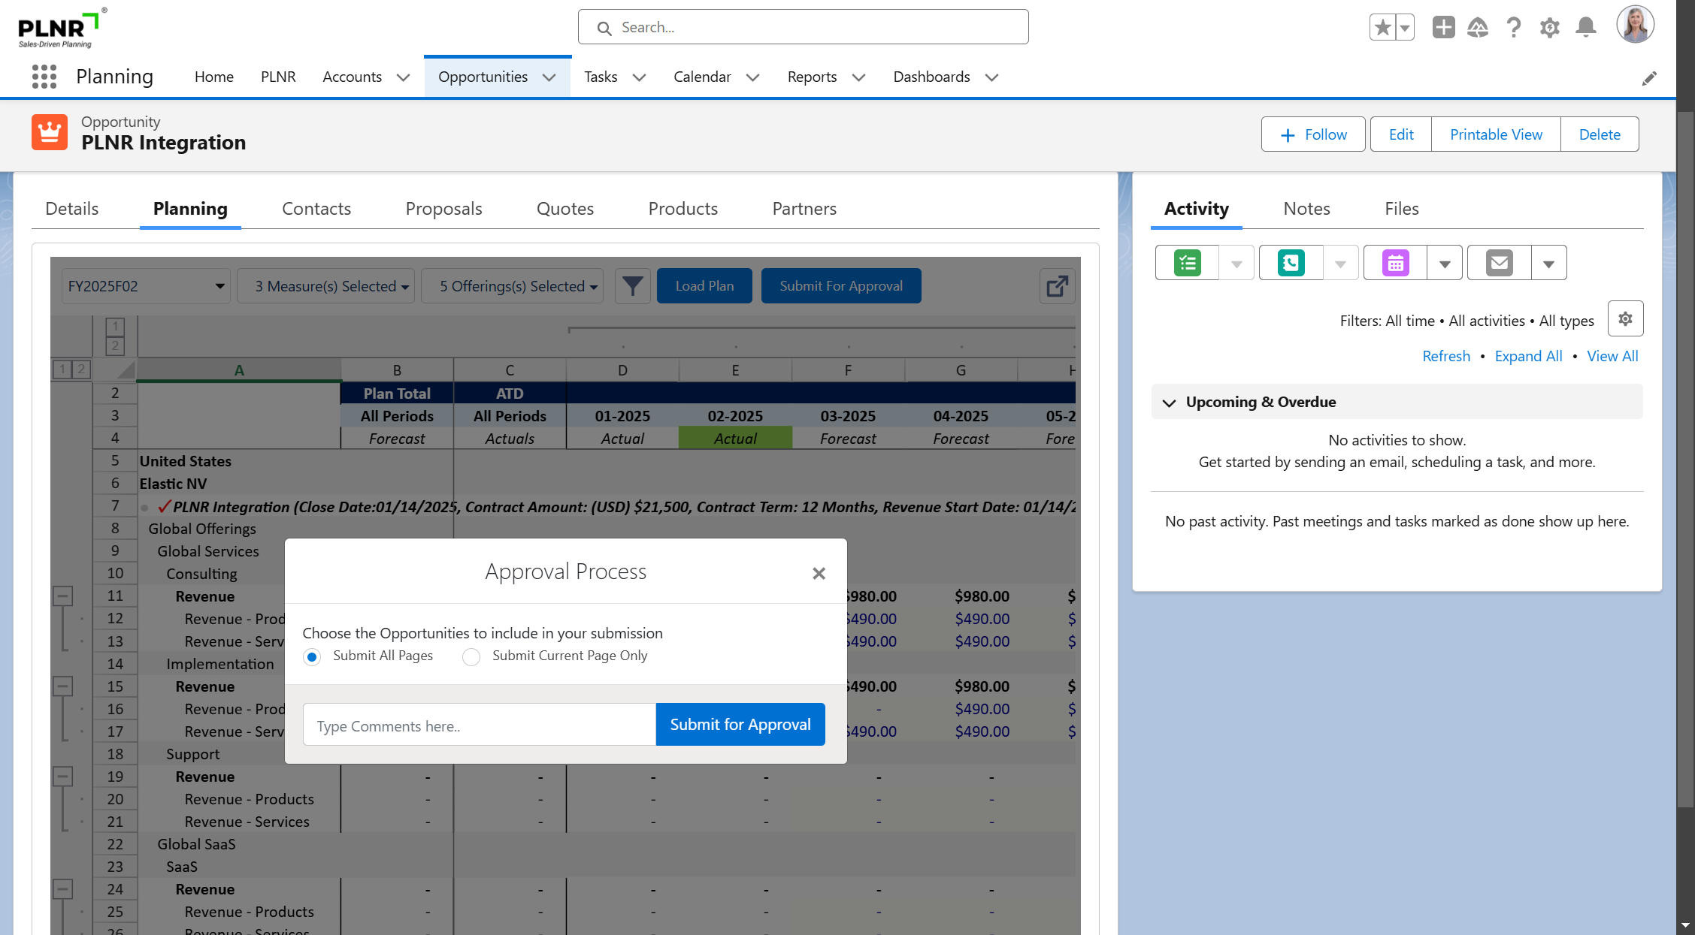Select Submit Current Page Only option
The width and height of the screenshot is (1695, 935).
[x=471, y=657]
